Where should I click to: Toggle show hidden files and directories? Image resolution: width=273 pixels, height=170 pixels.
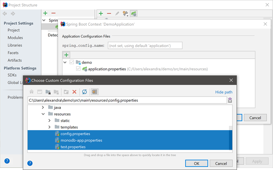(94, 91)
